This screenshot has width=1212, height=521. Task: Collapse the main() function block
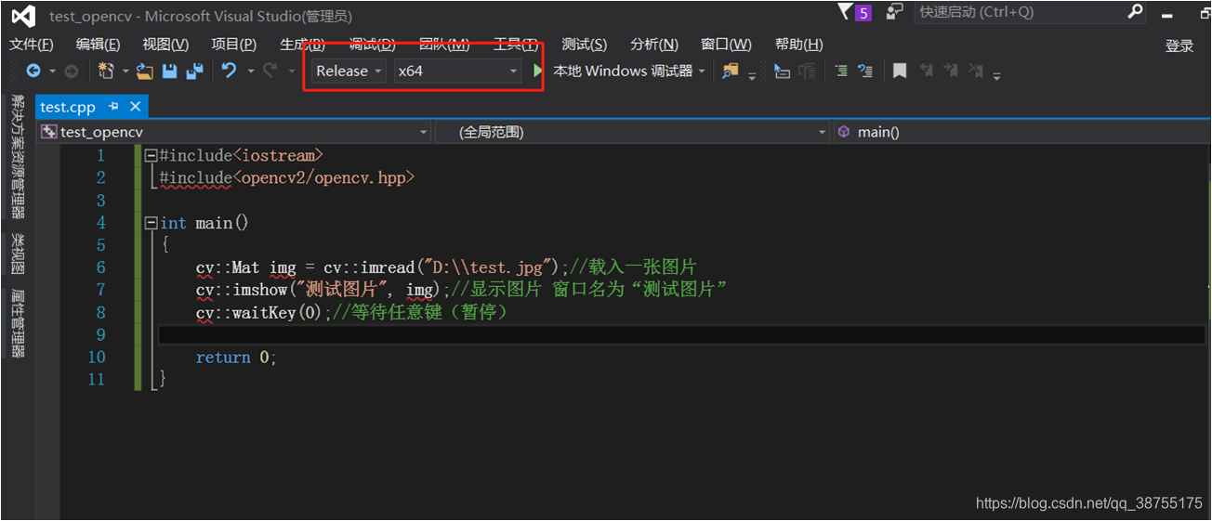[151, 223]
